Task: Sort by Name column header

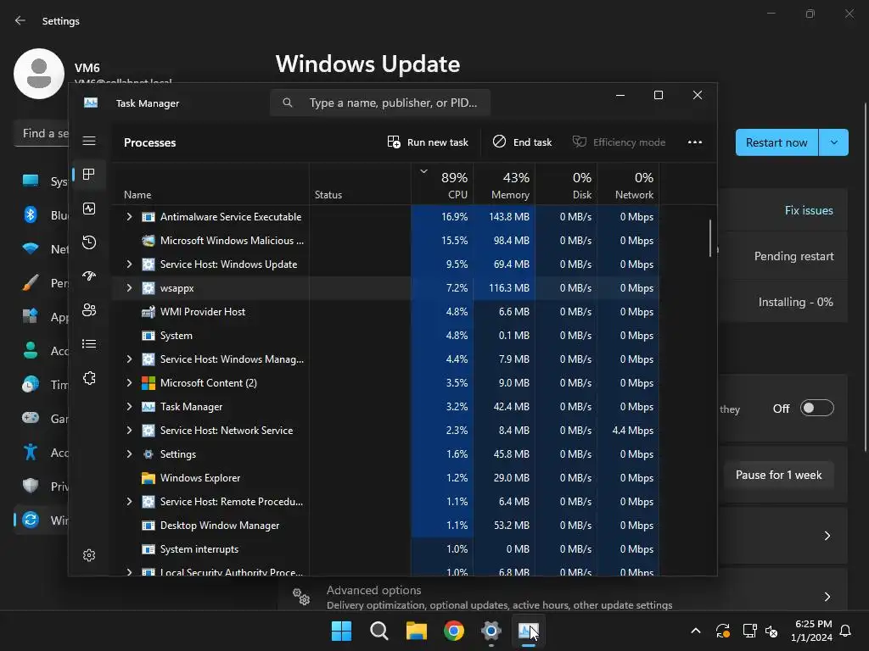Action: pyautogui.click(x=210, y=185)
